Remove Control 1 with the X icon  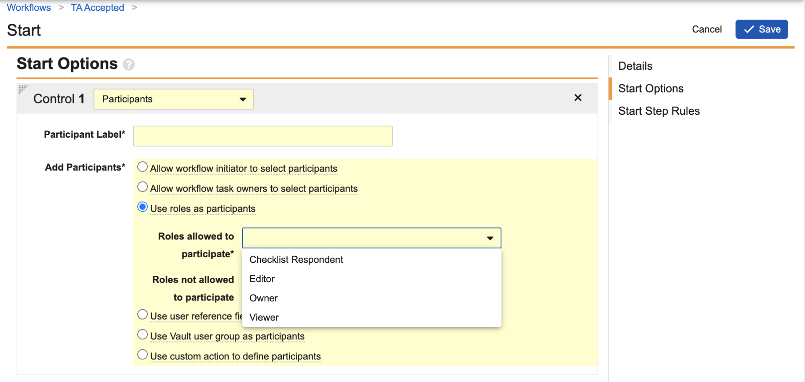click(x=577, y=98)
